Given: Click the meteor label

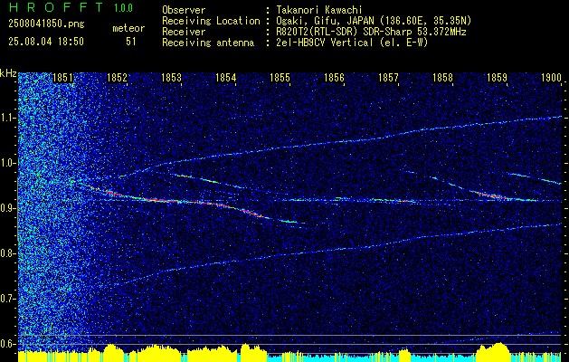Looking at the screenshot, I should point(128,28).
